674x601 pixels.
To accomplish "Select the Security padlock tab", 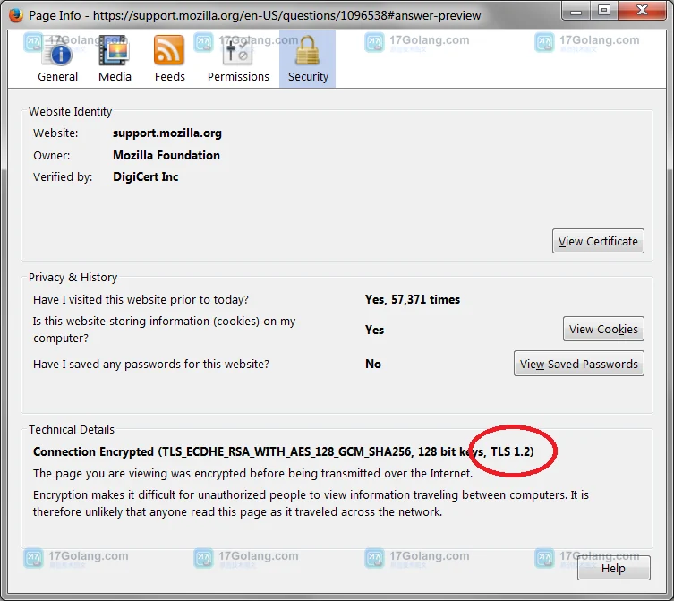I will click(x=308, y=59).
